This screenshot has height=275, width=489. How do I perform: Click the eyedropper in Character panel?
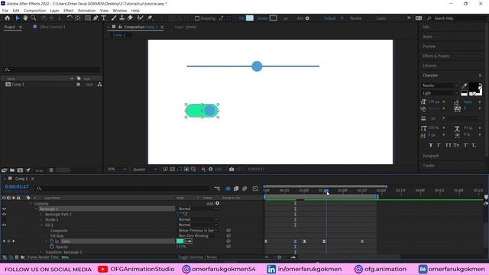coord(465,86)
